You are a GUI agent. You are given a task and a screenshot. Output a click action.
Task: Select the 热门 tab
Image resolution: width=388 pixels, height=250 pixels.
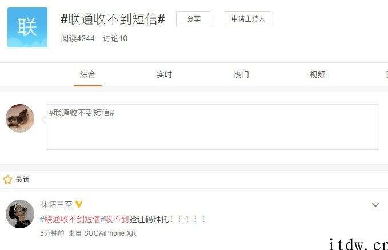(241, 74)
